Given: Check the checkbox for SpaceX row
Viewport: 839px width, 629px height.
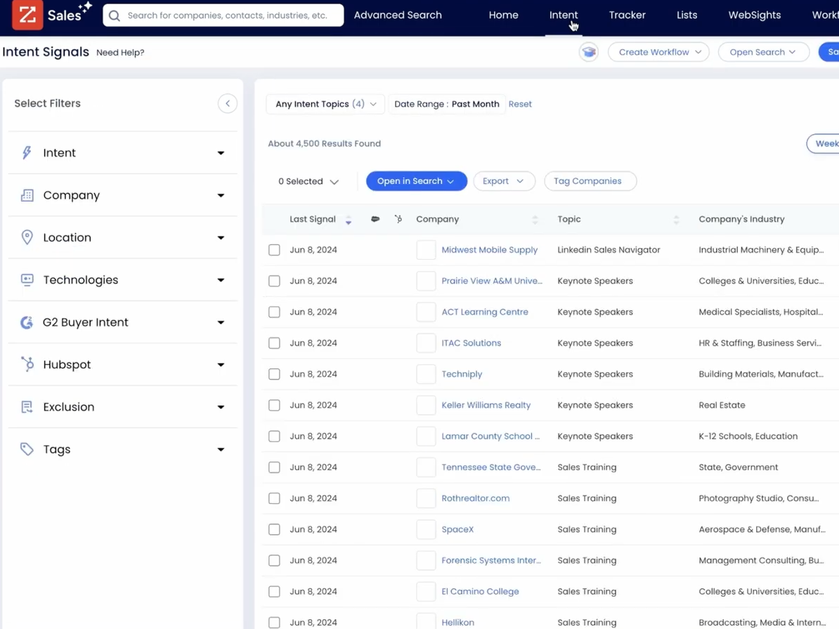Looking at the screenshot, I should coord(274,529).
